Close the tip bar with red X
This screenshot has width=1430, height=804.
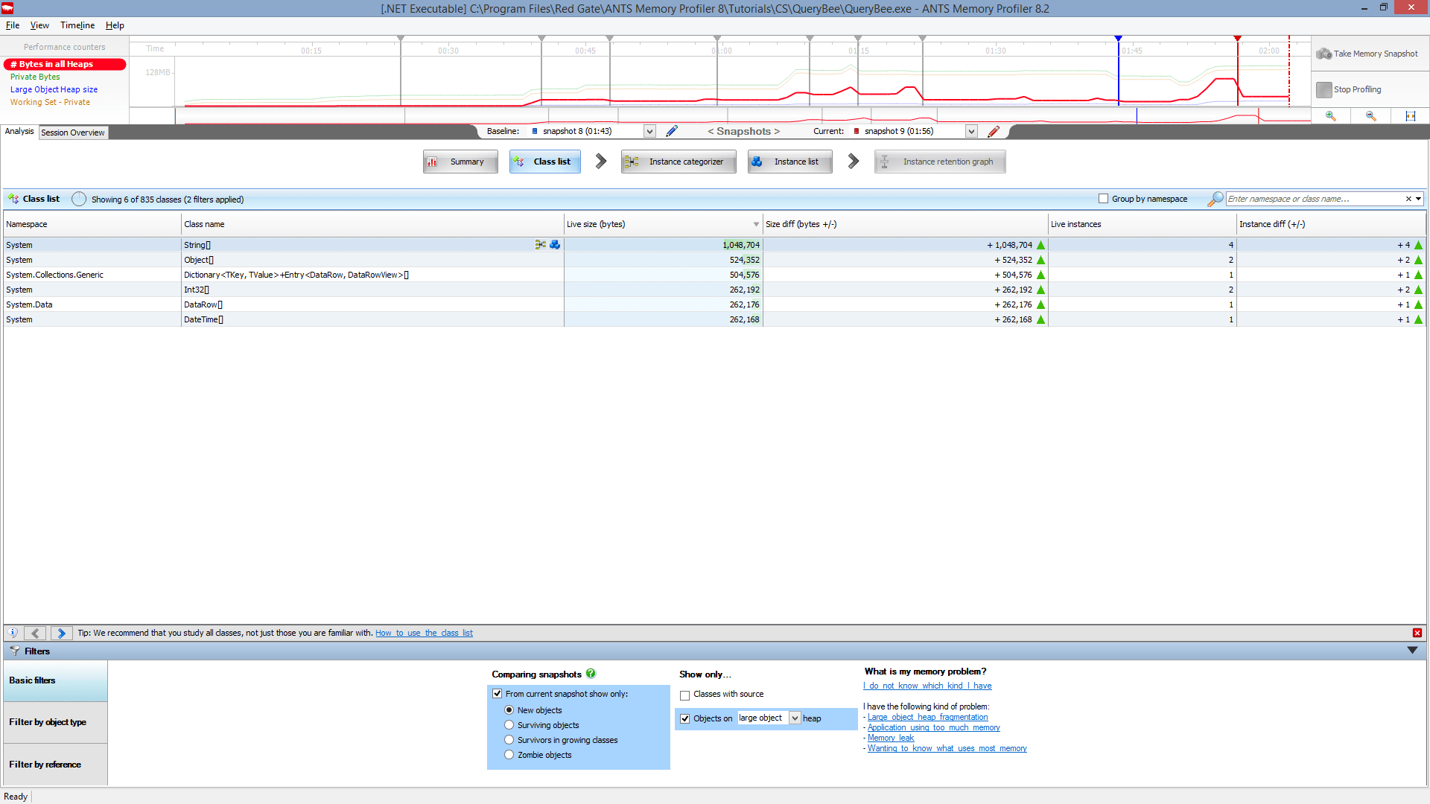(x=1417, y=633)
